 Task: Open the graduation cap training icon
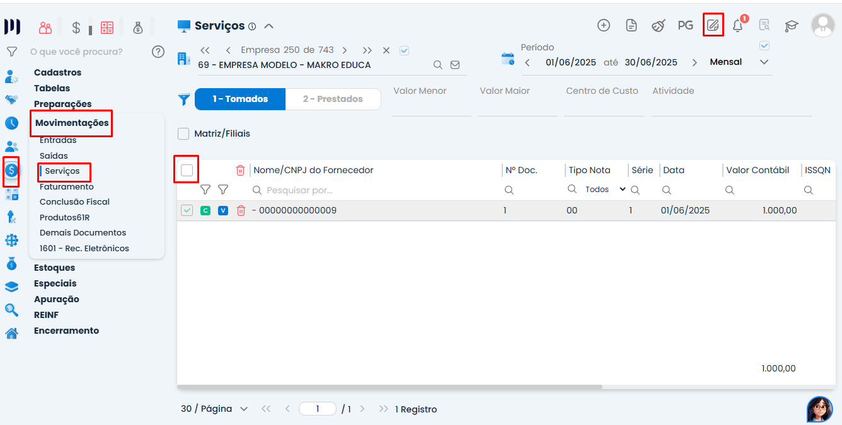click(791, 26)
